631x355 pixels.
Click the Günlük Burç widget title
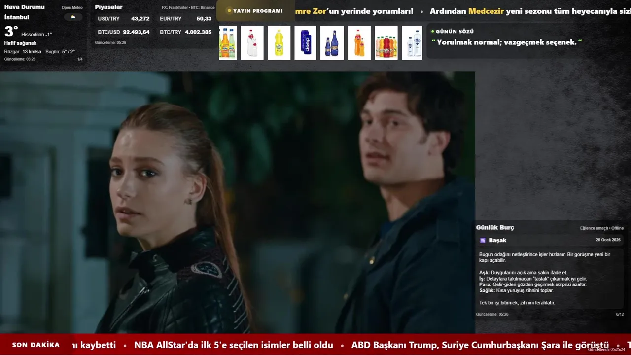pyautogui.click(x=495, y=228)
